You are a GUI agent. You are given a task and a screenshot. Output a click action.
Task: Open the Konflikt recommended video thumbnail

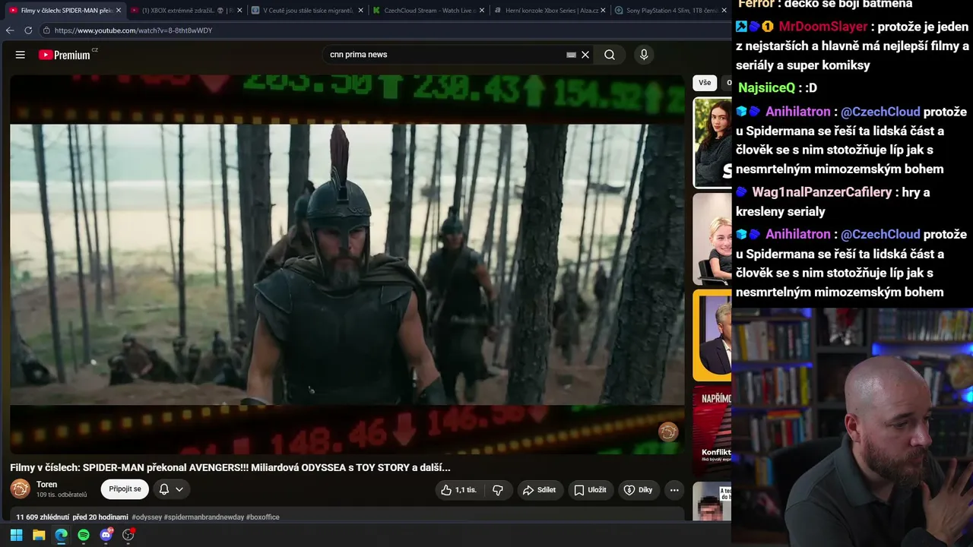pyautogui.click(x=712, y=431)
